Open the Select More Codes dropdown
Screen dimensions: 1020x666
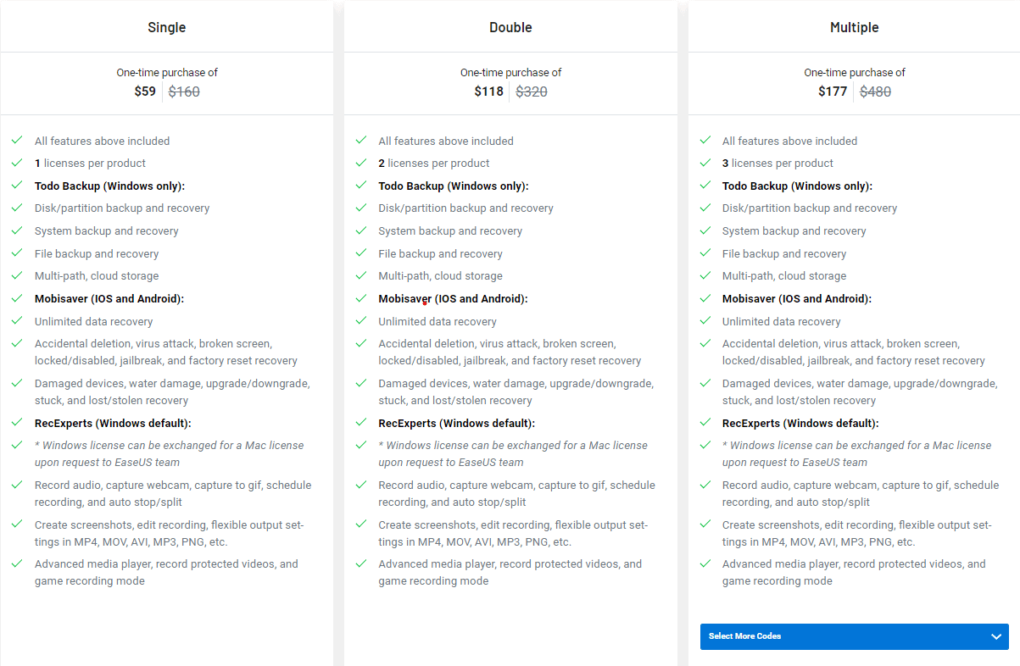pyautogui.click(x=854, y=636)
